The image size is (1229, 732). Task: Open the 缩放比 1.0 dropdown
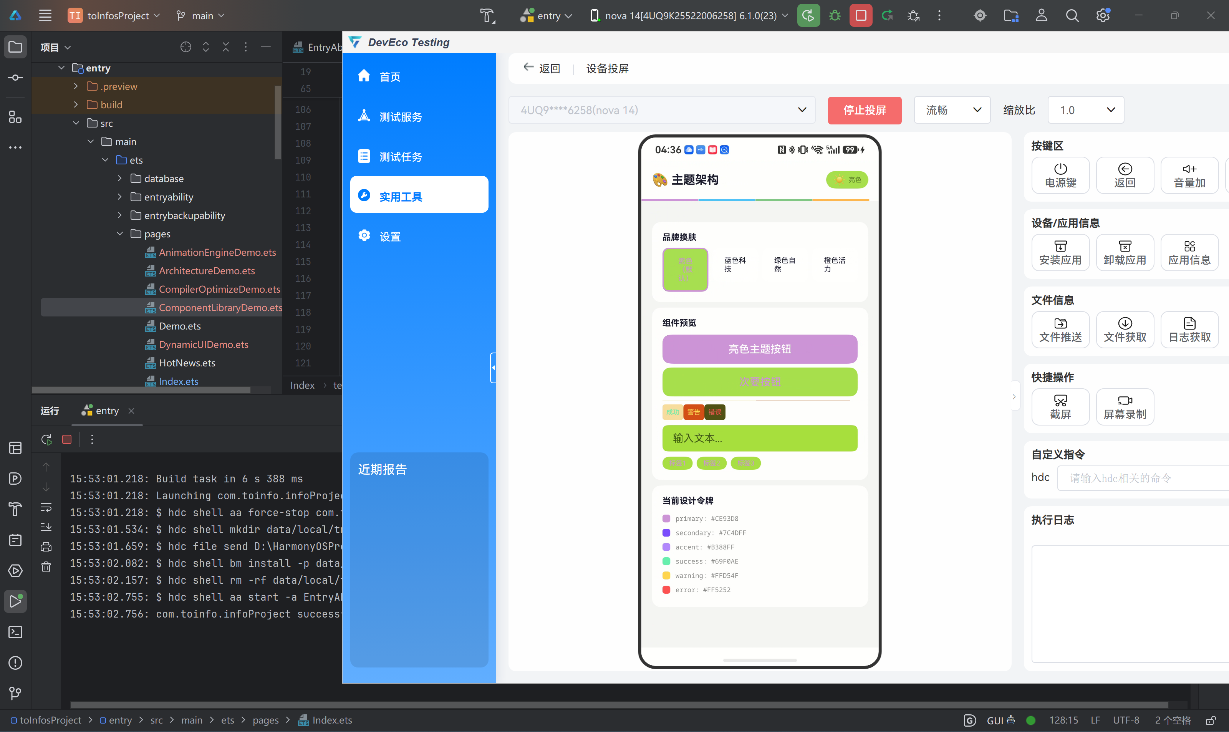point(1085,110)
